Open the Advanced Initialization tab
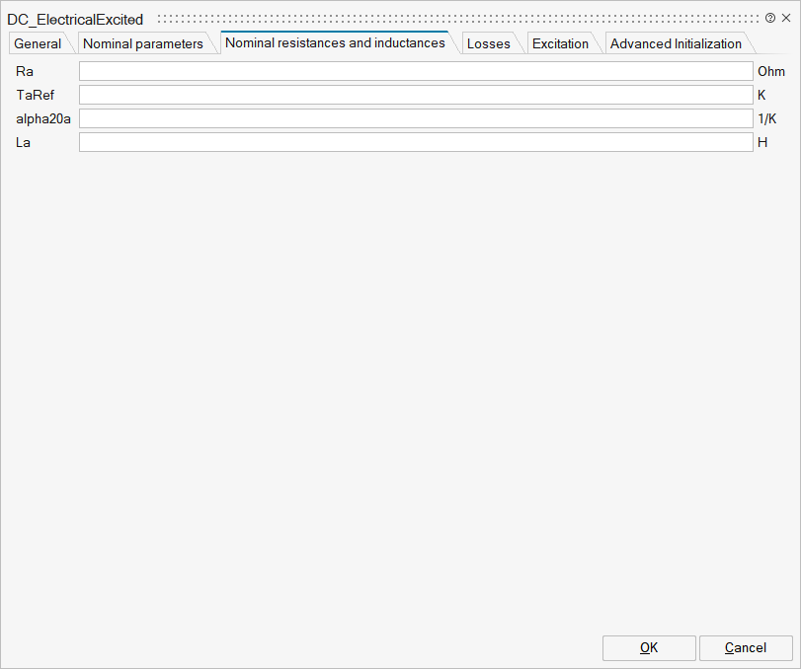The width and height of the screenshot is (801, 669). pyautogui.click(x=676, y=43)
